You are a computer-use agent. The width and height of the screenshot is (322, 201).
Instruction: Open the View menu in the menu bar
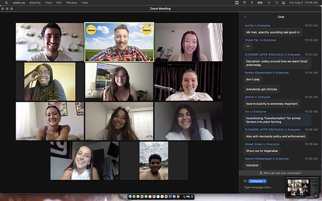pyautogui.click(x=48, y=3)
